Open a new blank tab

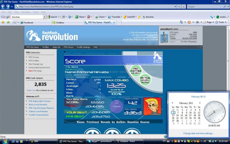click(119, 22)
